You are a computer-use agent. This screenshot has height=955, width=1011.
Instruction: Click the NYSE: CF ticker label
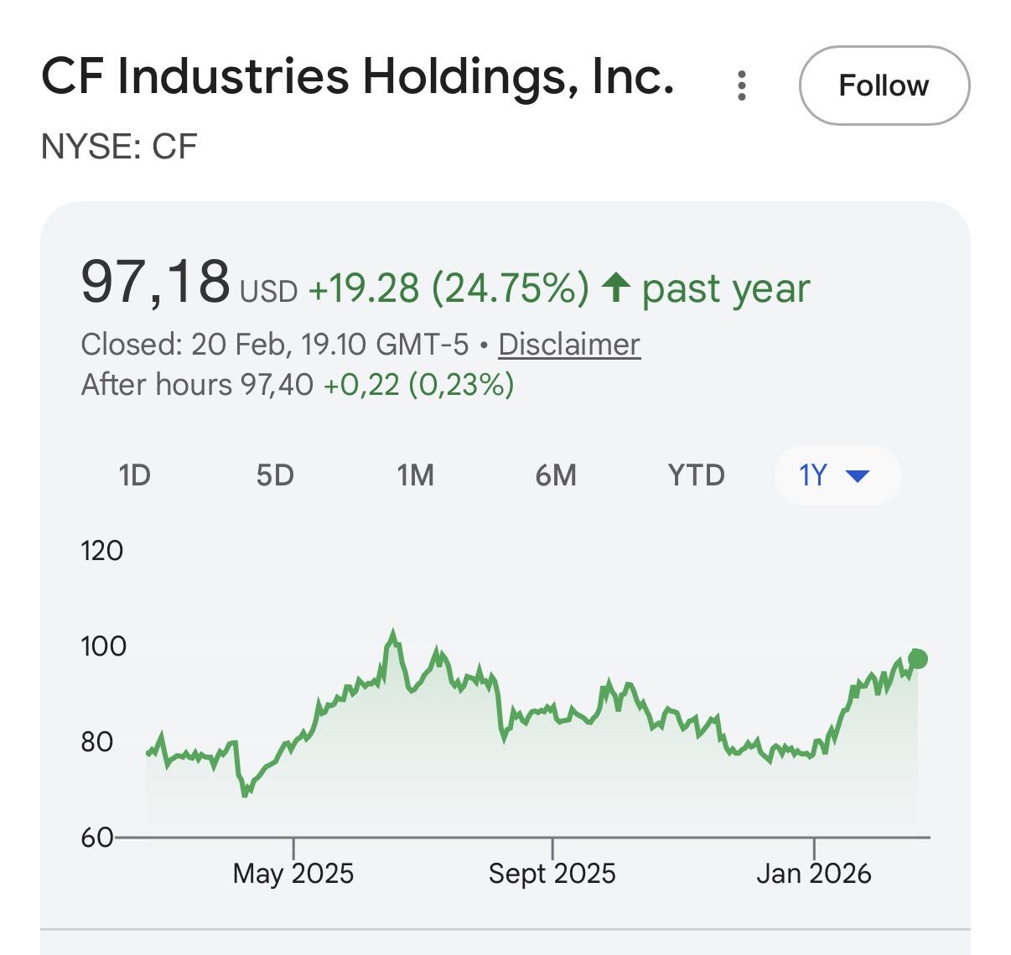coord(119,147)
